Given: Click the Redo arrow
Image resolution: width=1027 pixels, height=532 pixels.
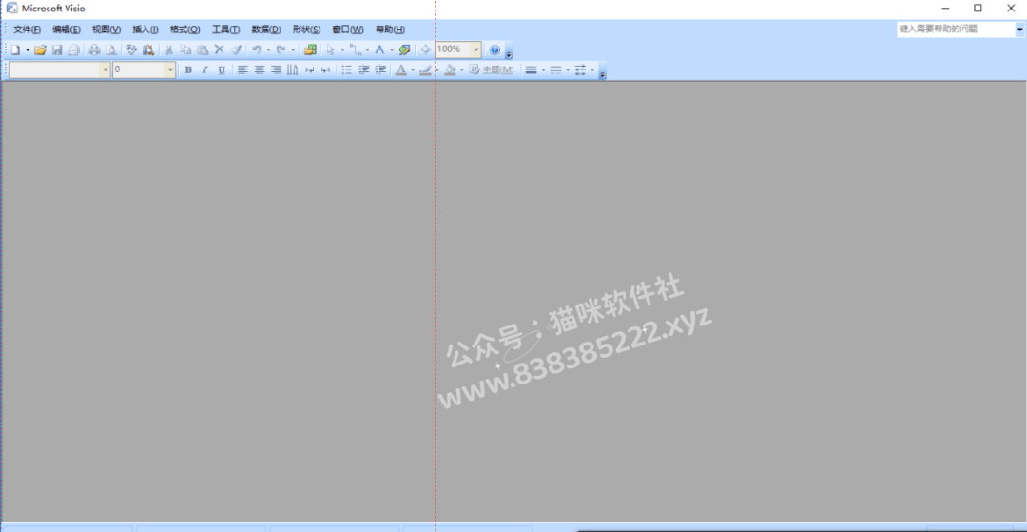Looking at the screenshot, I should [280, 49].
